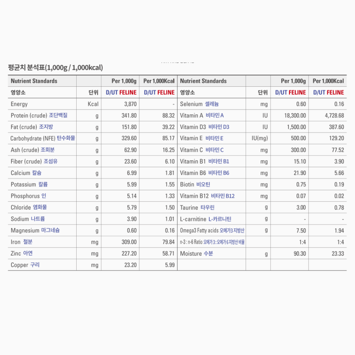
Task: Select the "Sodium 나트륨" label
Action: [28, 219]
